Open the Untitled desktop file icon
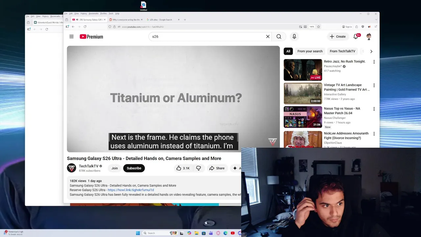 click(x=143, y=6)
